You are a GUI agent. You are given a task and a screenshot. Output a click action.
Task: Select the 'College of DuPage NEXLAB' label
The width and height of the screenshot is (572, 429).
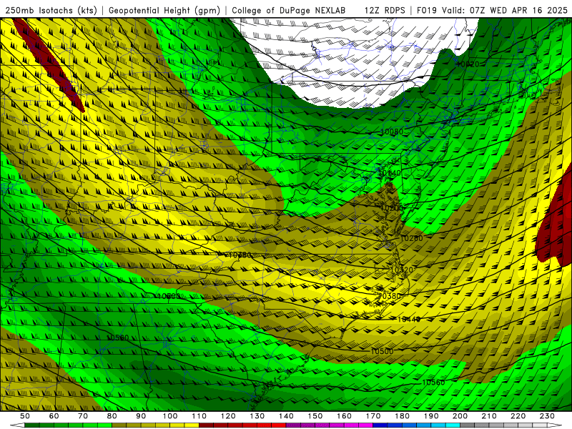point(289,11)
